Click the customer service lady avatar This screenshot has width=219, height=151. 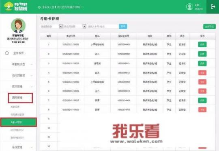point(18,26)
